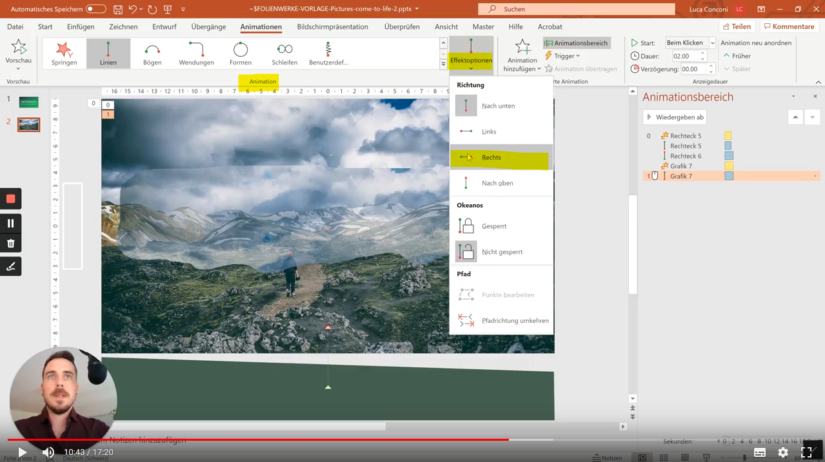Image resolution: width=825 pixels, height=462 pixels.
Task: Select Gesperrt origin option
Action: [x=501, y=226]
